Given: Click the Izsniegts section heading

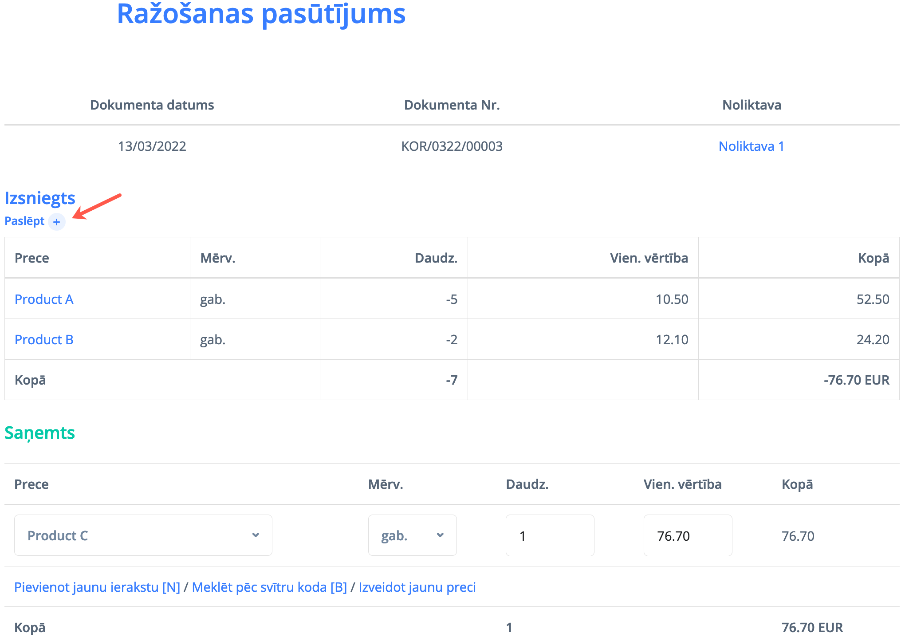Looking at the screenshot, I should coord(40,198).
